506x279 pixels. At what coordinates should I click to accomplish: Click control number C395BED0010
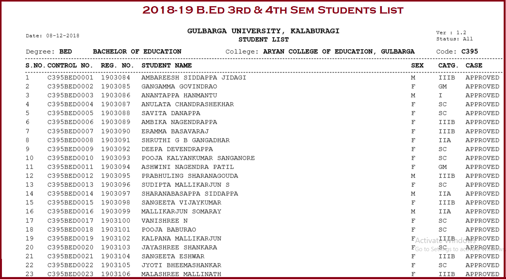point(70,158)
